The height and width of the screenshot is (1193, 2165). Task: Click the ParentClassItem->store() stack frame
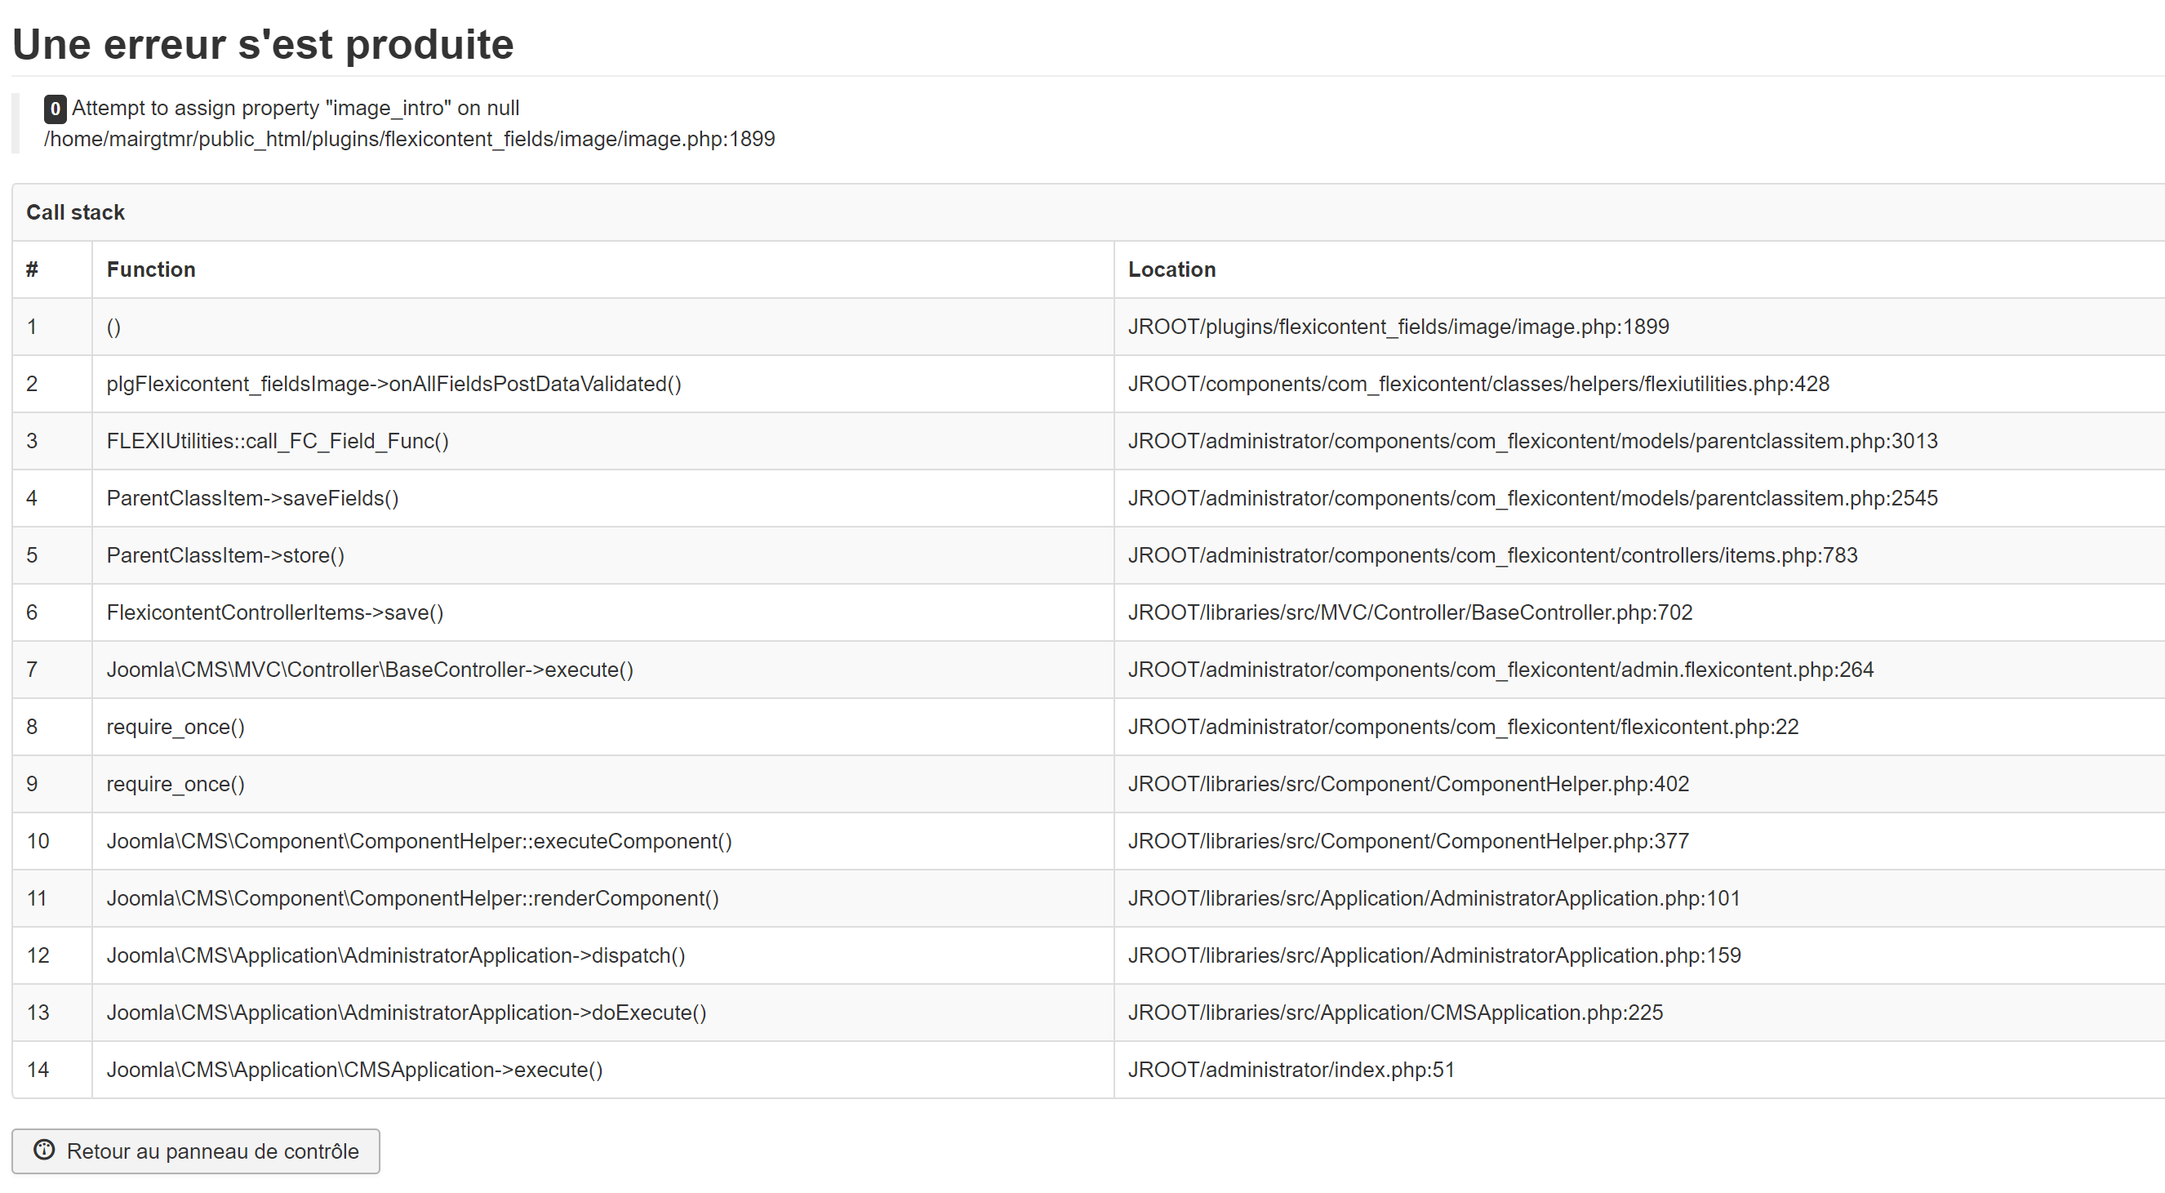[225, 555]
